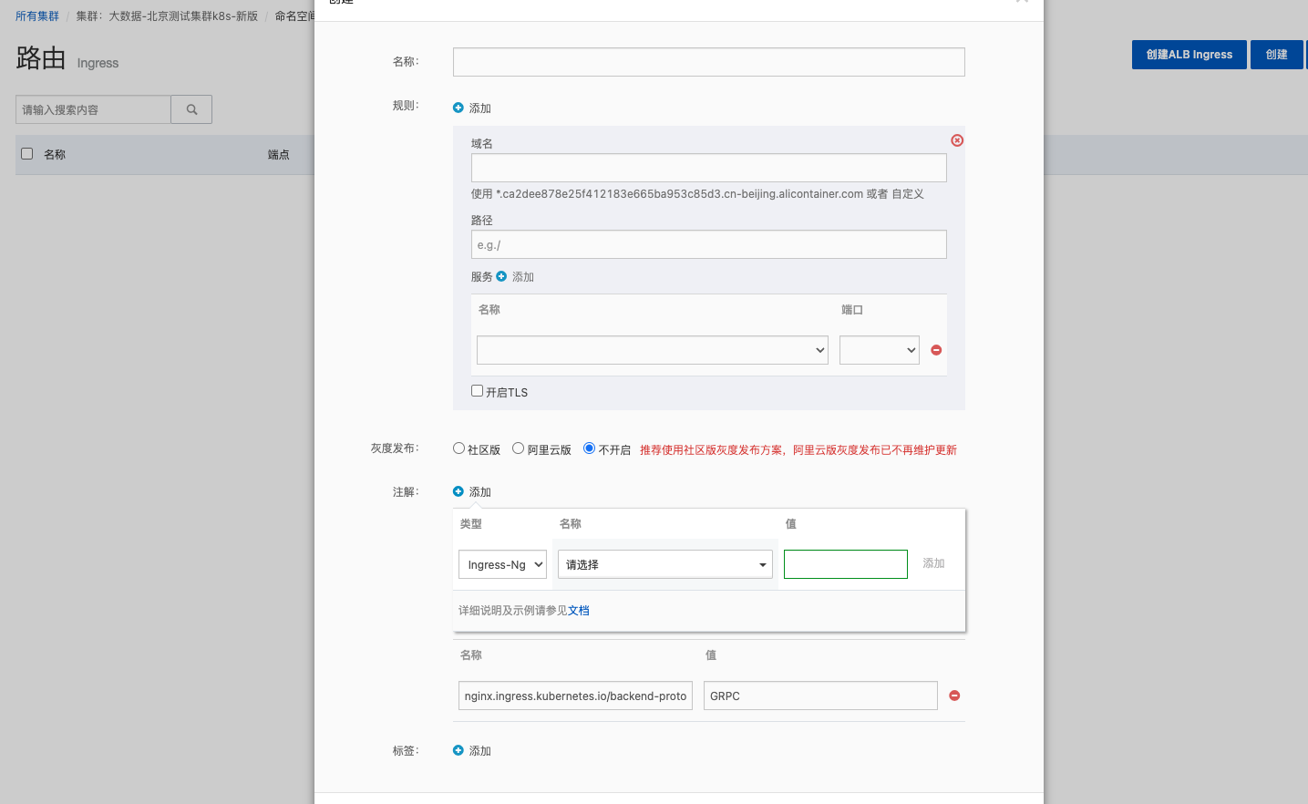Image resolution: width=1308 pixels, height=804 pixels.
Task: Click the plus icon beside 规则 添加
Action: pyautogui.click(x=458, y=108)
